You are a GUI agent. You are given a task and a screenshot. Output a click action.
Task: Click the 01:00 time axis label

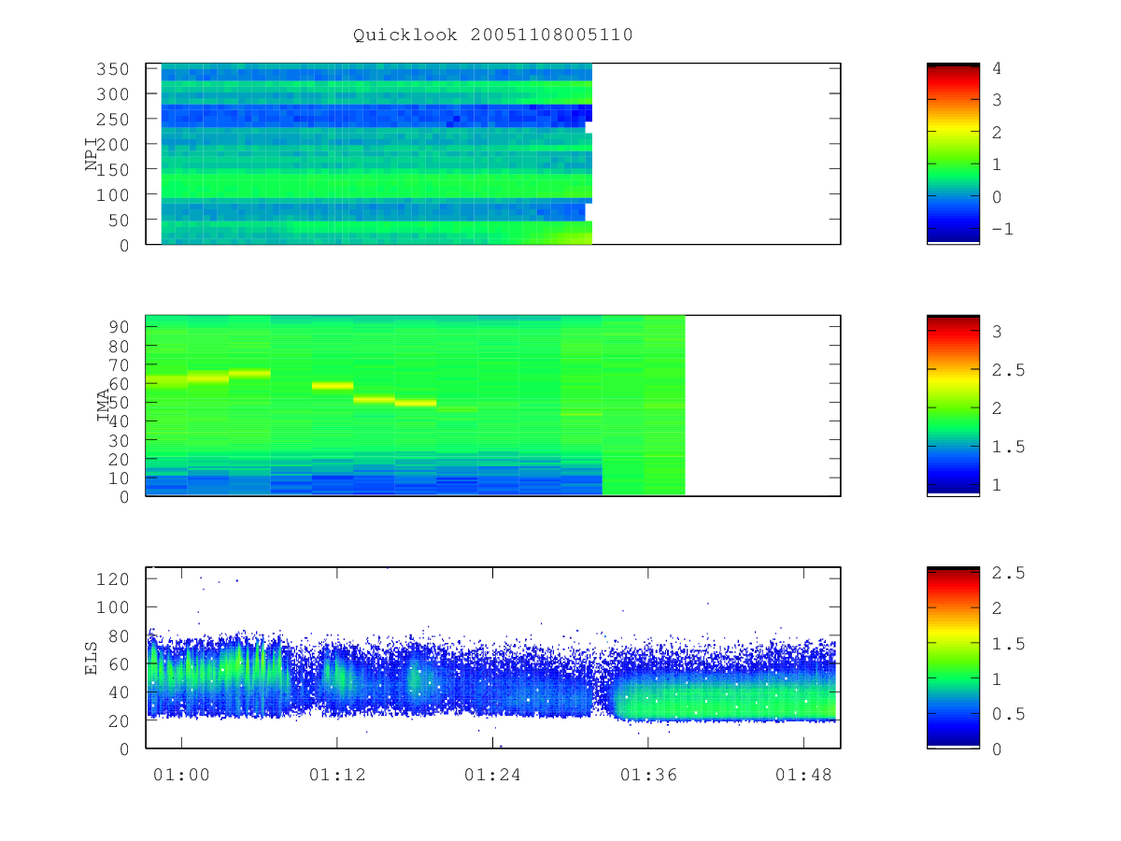(181, 774)
